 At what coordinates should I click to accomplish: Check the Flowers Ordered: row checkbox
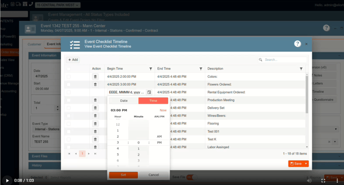click(68, 84)
